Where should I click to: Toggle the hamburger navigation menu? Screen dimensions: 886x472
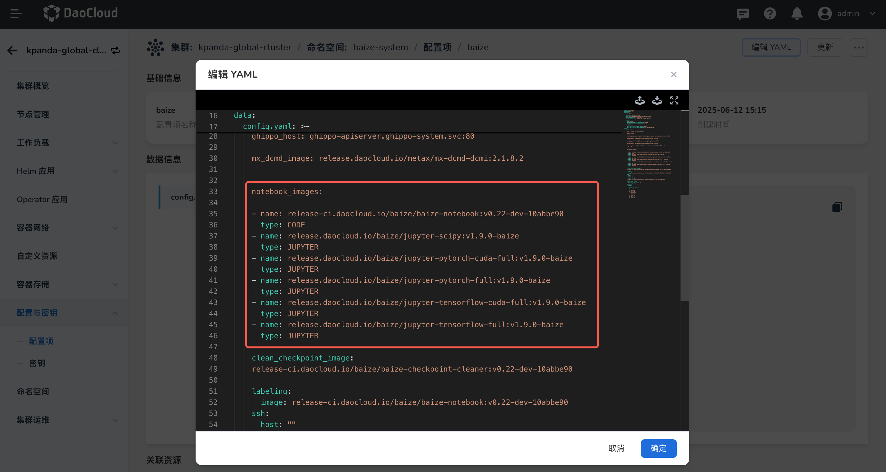tap(16, 14)
